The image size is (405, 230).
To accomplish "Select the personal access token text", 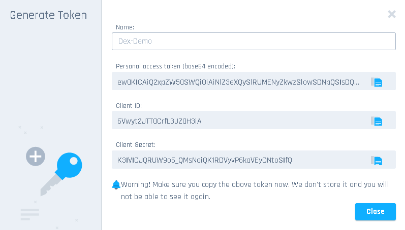I will click(238, 82).
